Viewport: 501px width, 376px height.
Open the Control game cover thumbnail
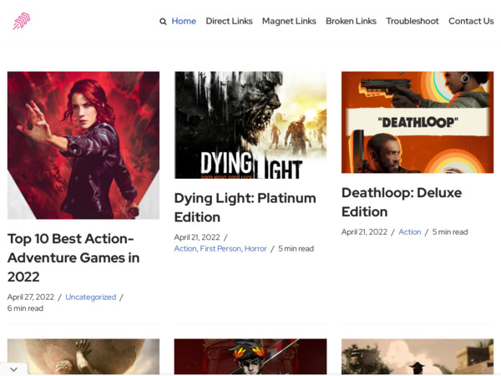83,145
